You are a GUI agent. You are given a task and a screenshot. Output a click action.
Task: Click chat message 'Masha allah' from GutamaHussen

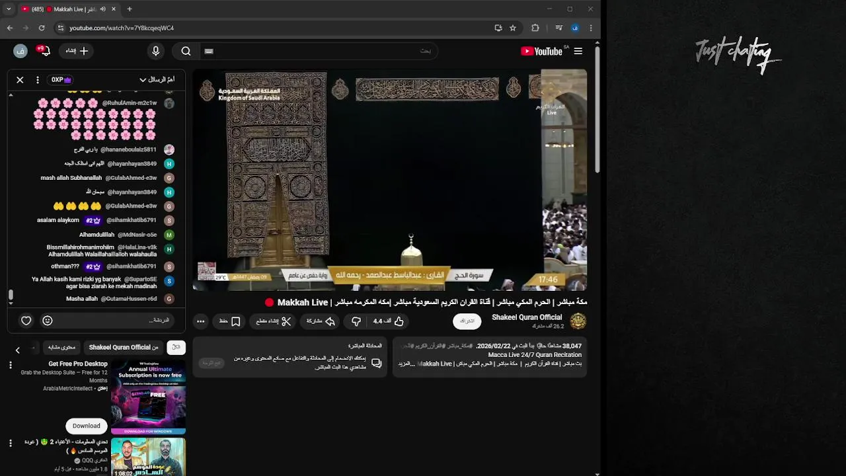click(x=82, y=299)
